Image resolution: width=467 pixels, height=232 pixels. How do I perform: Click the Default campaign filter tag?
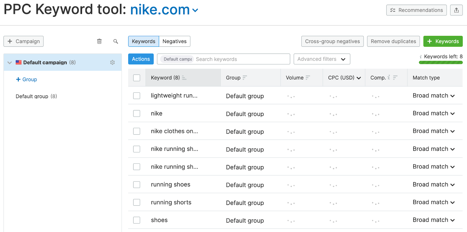click(177, 59)
